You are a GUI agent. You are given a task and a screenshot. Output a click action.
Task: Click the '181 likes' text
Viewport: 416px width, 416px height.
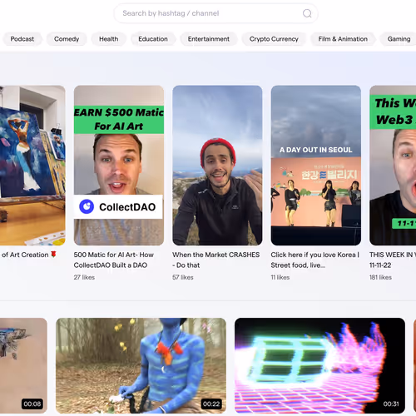pyautogui.click(x=380, y=277)
